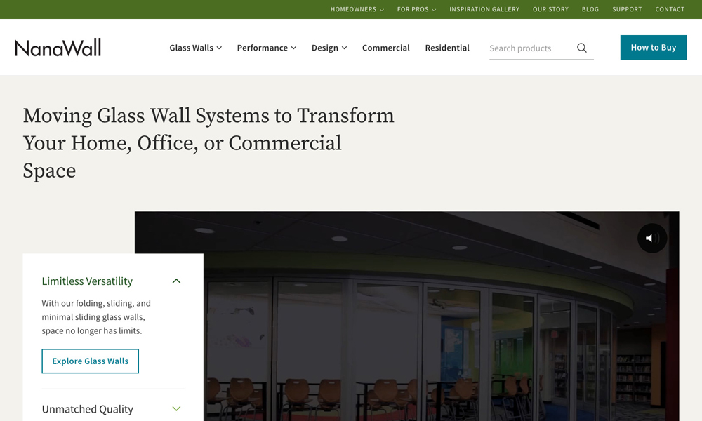Click the Explore Glass Walls button
Viewport: 702px width, 421px height.
(x=91, y=361)
